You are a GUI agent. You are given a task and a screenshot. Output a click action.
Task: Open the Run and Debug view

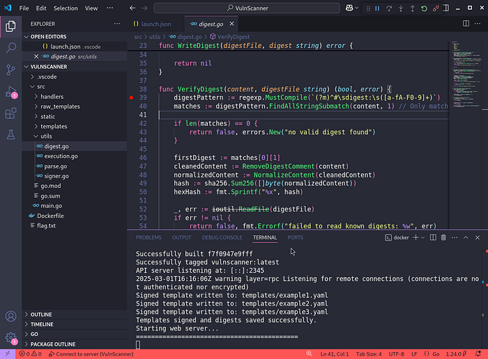pos(10,92)
